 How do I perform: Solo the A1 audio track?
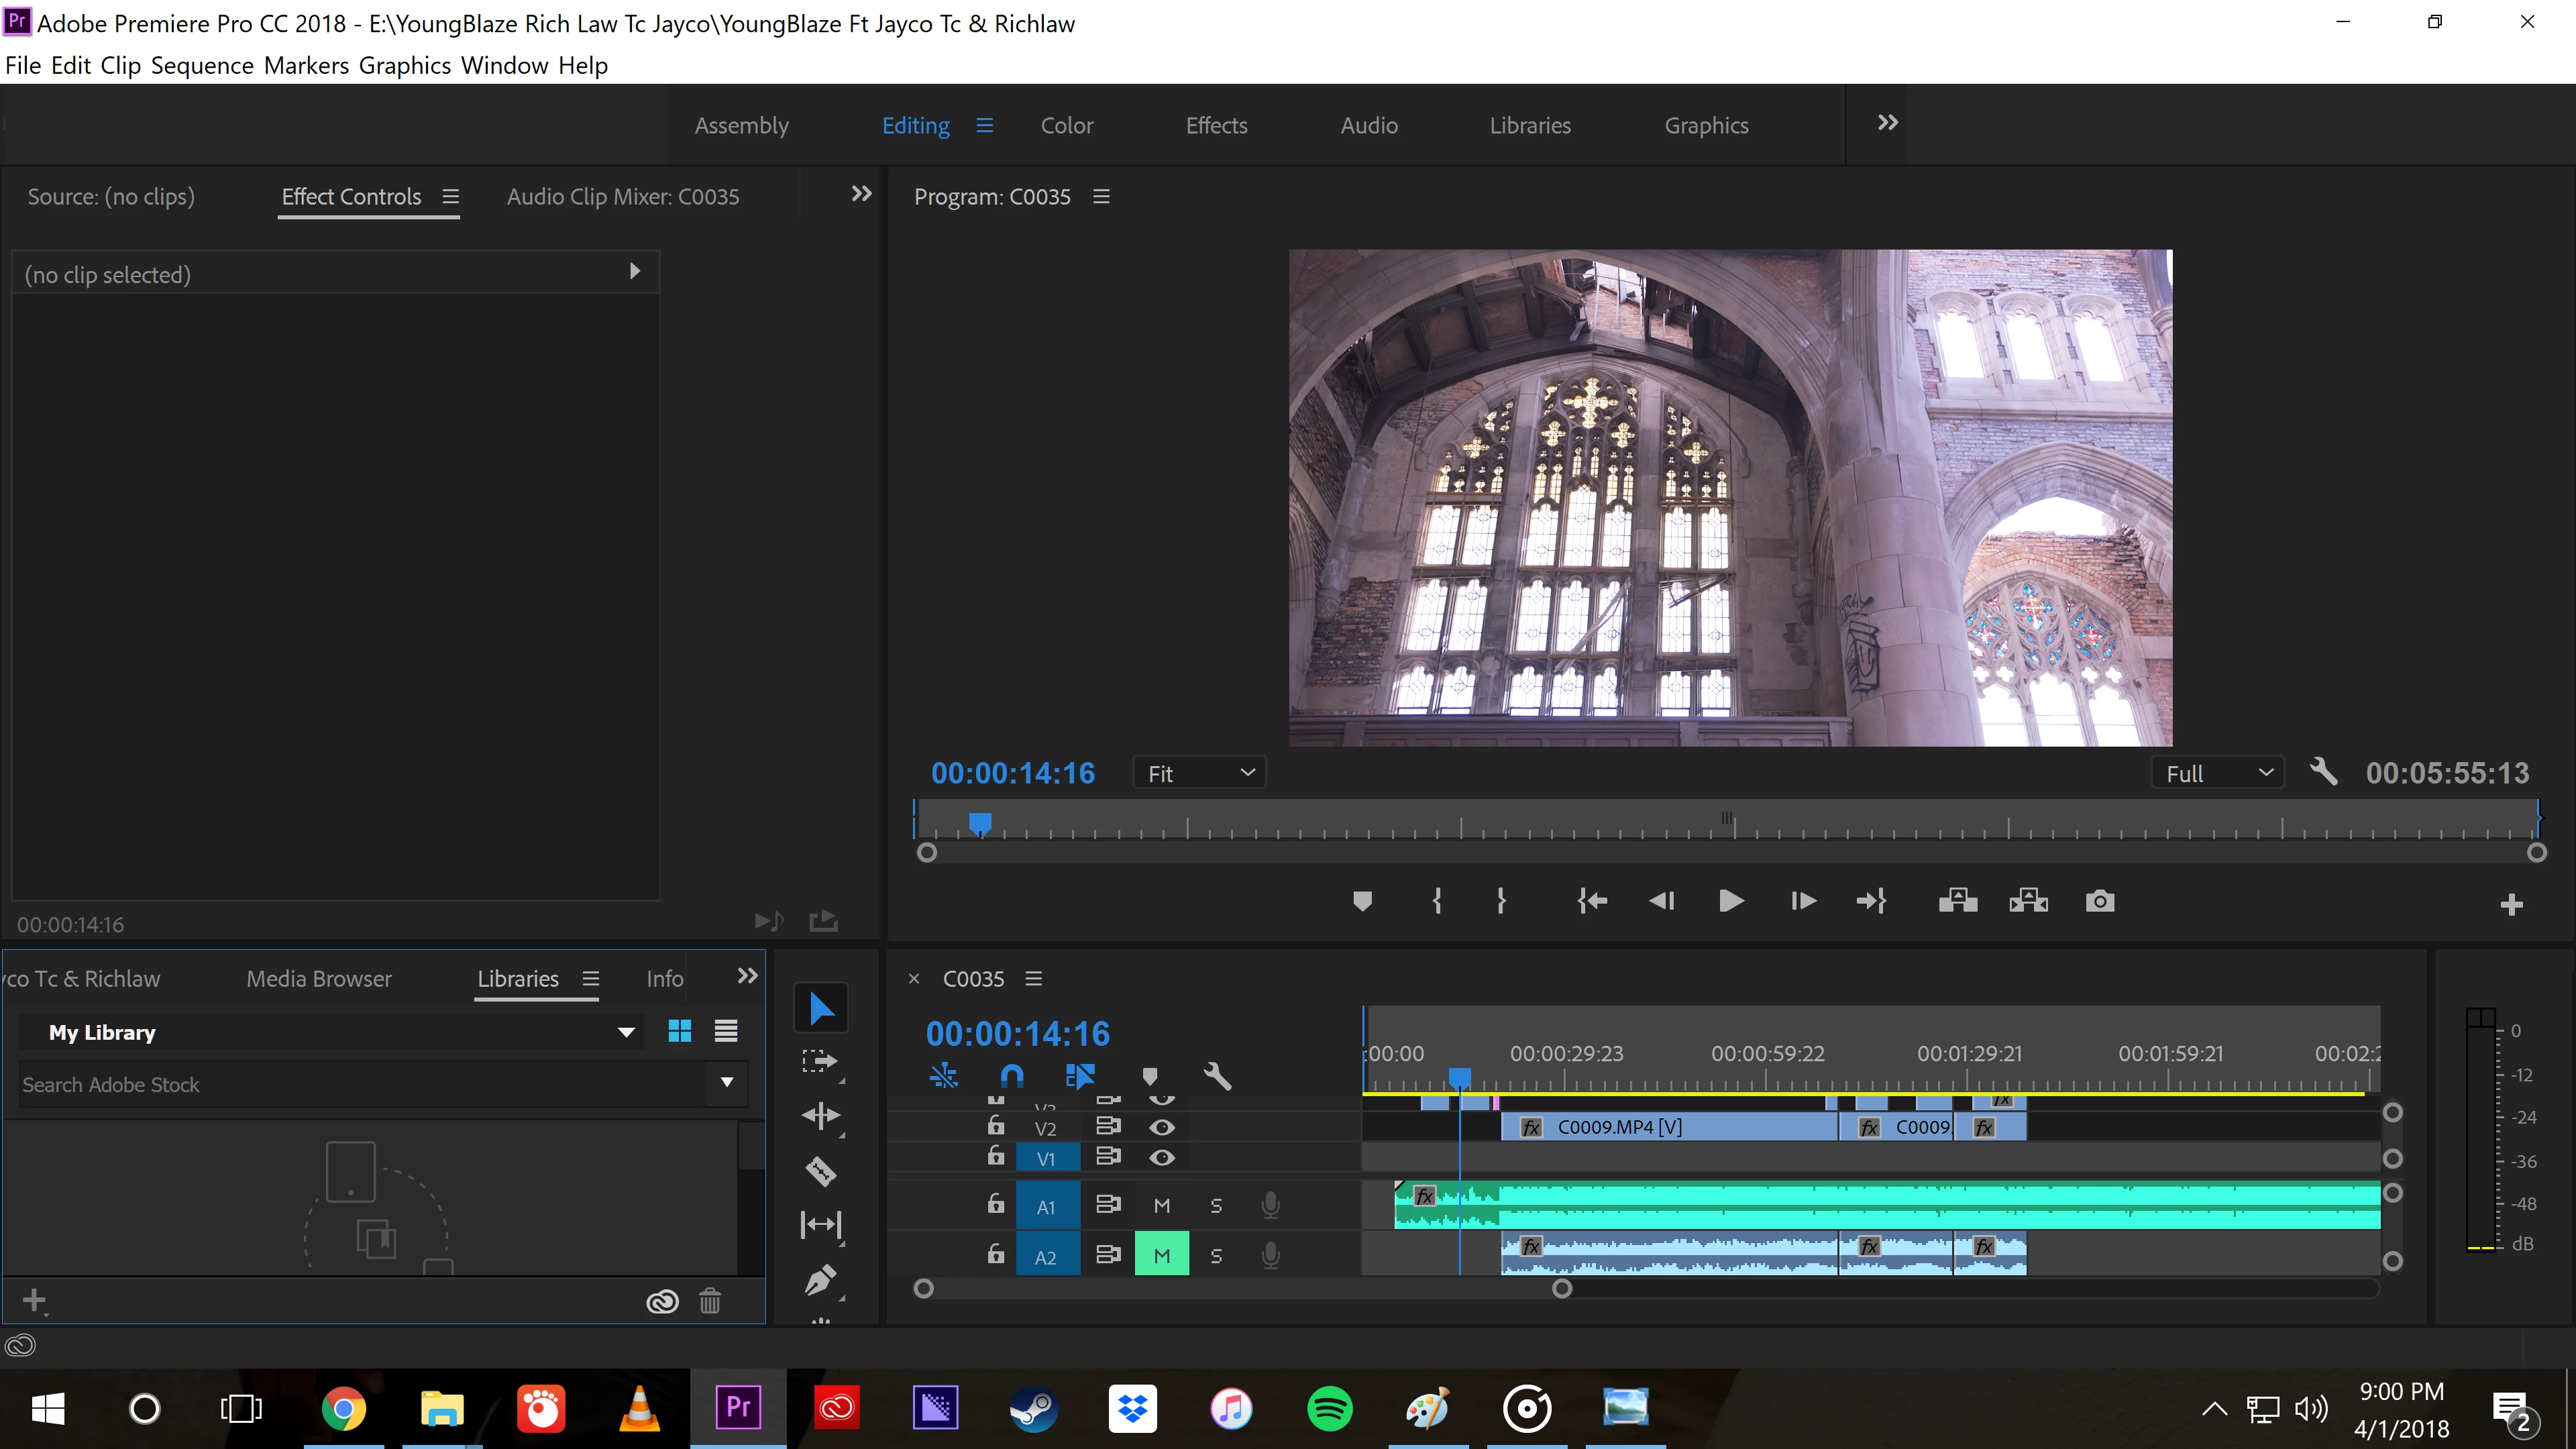click(1216, 1206)
